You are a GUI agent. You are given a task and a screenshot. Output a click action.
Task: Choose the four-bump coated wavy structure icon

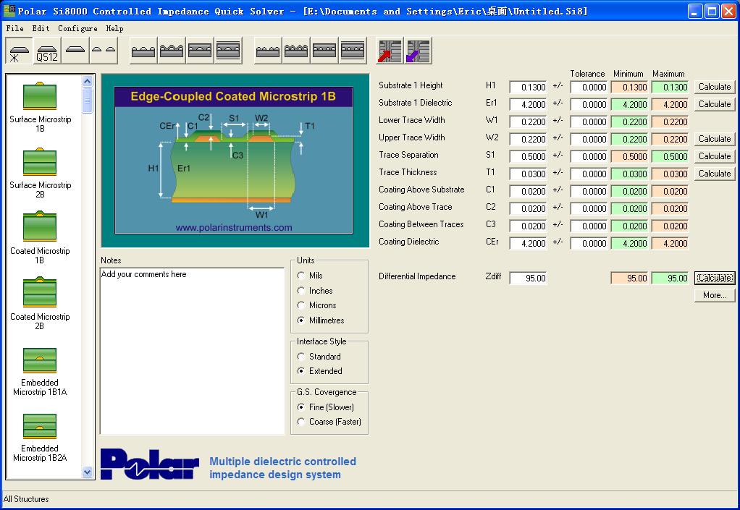(296, 51)
